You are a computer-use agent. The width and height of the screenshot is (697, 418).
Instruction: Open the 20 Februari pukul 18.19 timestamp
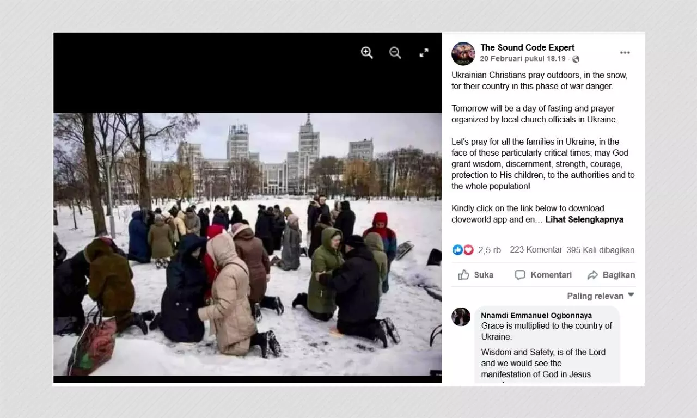[523, 59]
